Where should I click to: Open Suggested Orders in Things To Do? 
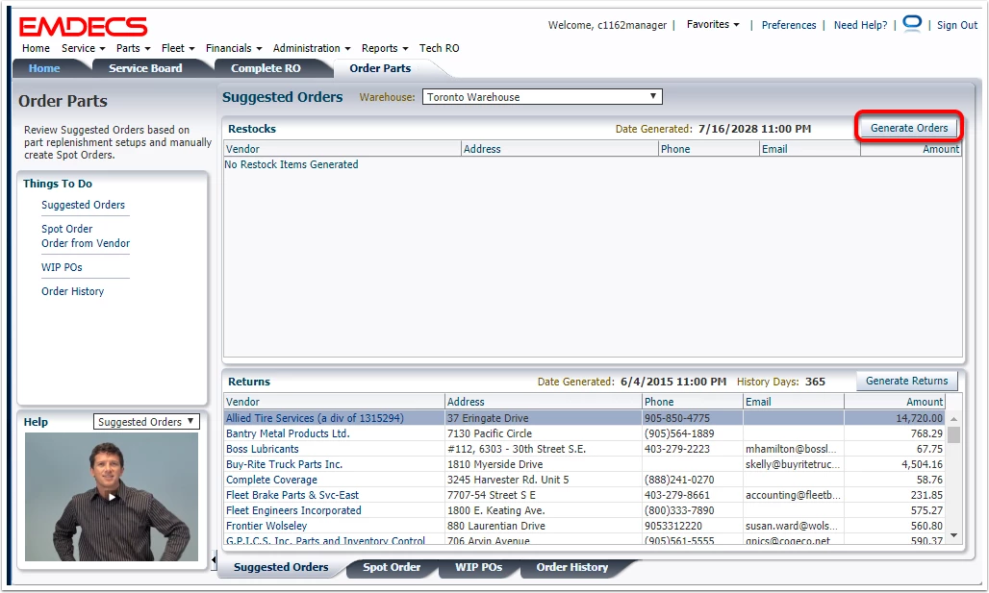[84, 205]
